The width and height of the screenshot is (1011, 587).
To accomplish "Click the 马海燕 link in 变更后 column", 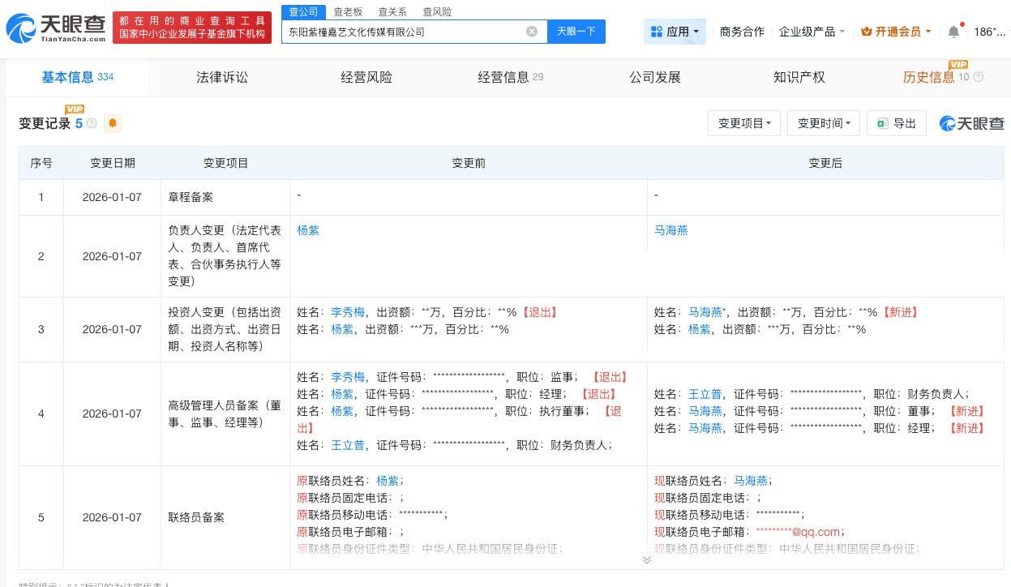I will (670, 230).
